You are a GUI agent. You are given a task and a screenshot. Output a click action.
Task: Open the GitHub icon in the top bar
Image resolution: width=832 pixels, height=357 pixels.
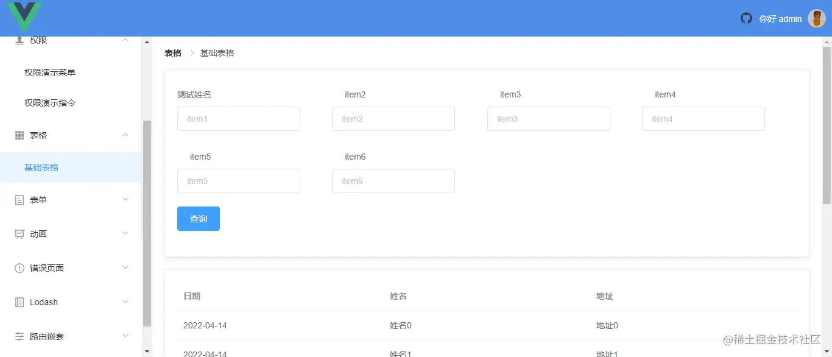[x=746, y=18]
